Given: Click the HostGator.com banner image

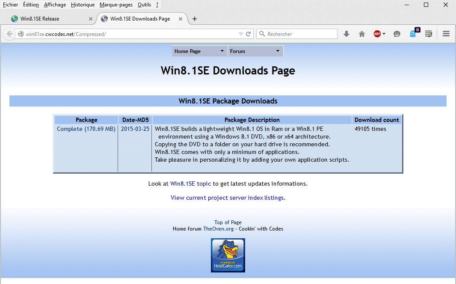Looking at the screenshot, I should [228, 255].
